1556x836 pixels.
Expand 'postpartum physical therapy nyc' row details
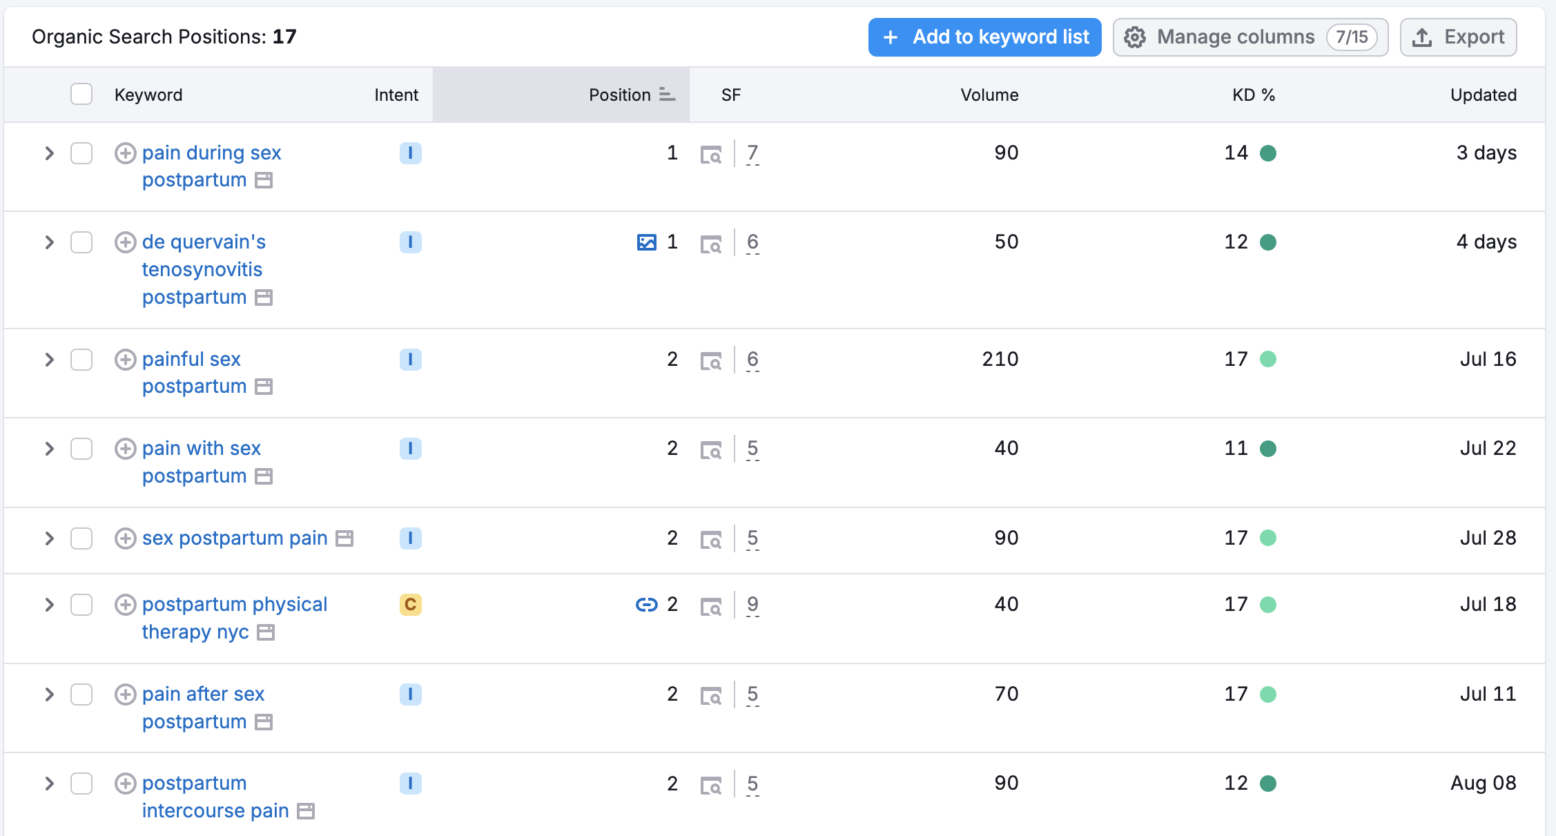49,605
